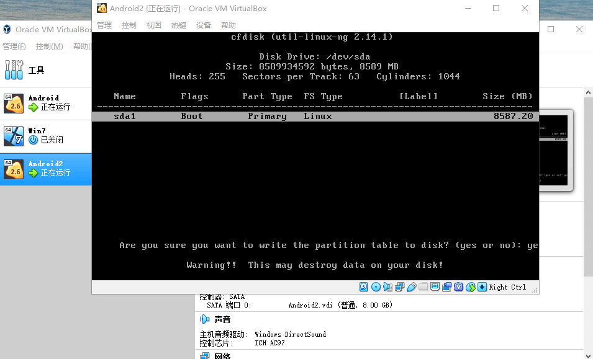Open shared folders status icon
The image size is (593, 359).
coord(423,286)
